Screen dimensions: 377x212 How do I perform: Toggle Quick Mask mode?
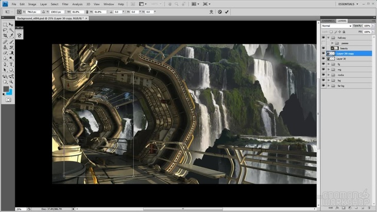click(8, 100)
